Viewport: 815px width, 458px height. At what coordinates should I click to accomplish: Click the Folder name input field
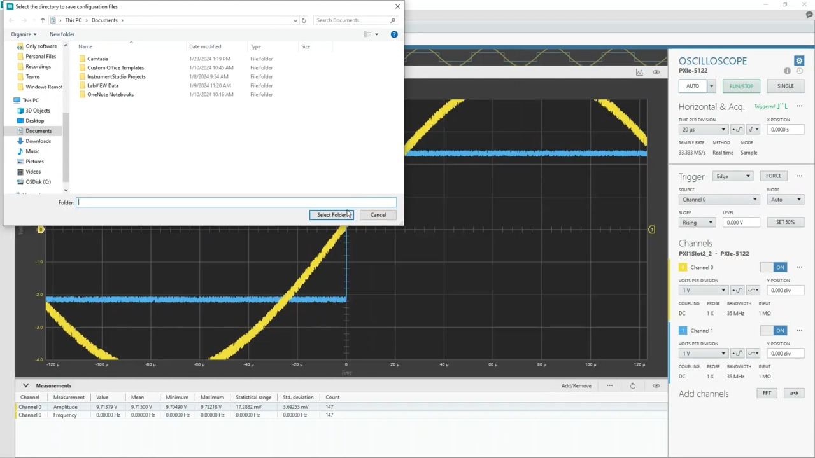tap(236, 202)
